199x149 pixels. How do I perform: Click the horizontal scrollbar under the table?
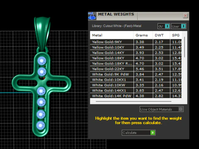click(x=133, y=101)
